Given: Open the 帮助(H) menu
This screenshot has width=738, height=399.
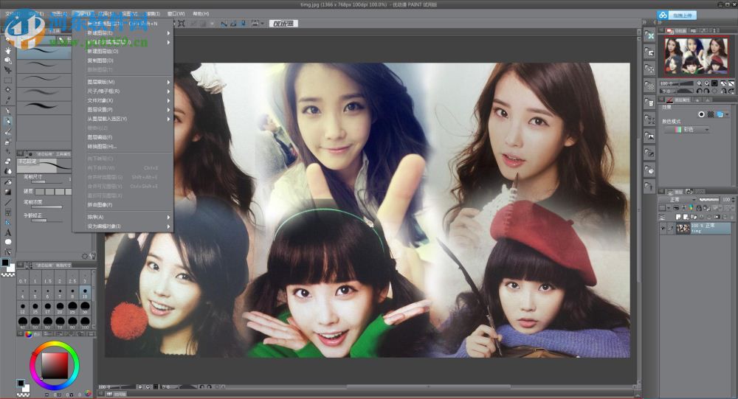Looking at the screenshot, I should point(201,14).
